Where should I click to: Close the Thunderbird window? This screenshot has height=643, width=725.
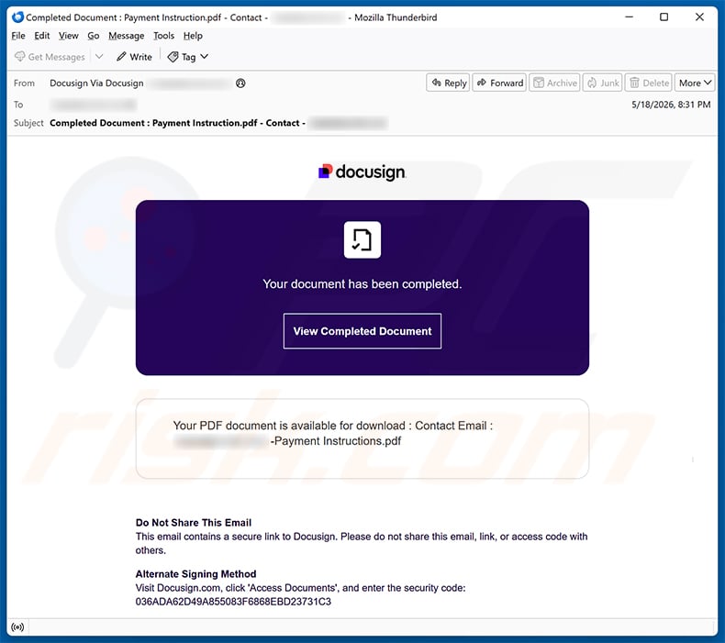pos(699,17)
